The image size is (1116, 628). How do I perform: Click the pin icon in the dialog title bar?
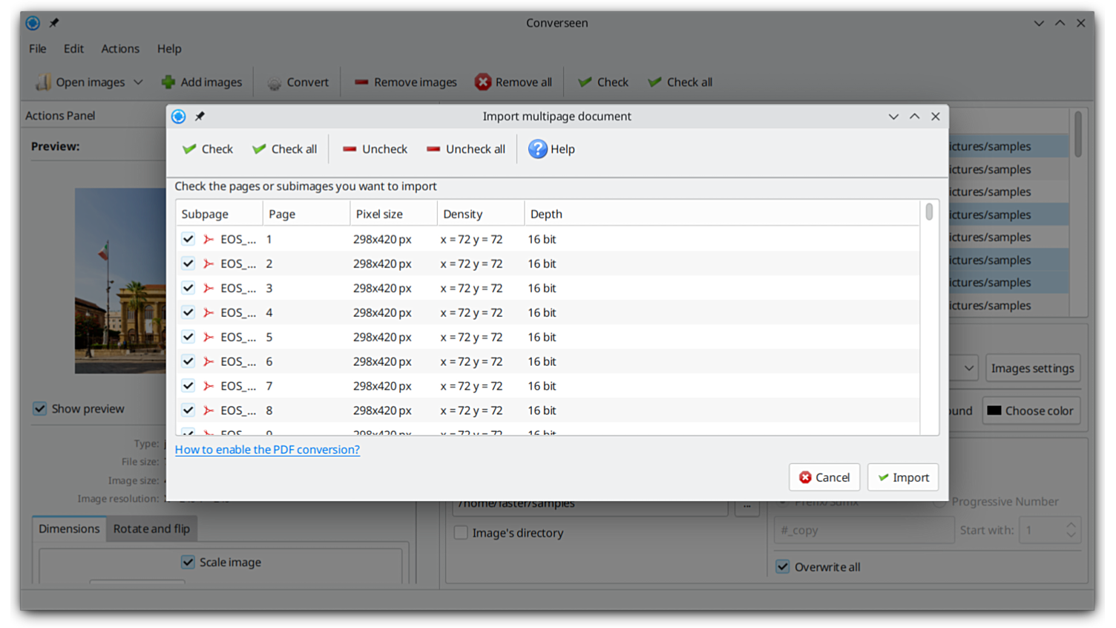200,117
